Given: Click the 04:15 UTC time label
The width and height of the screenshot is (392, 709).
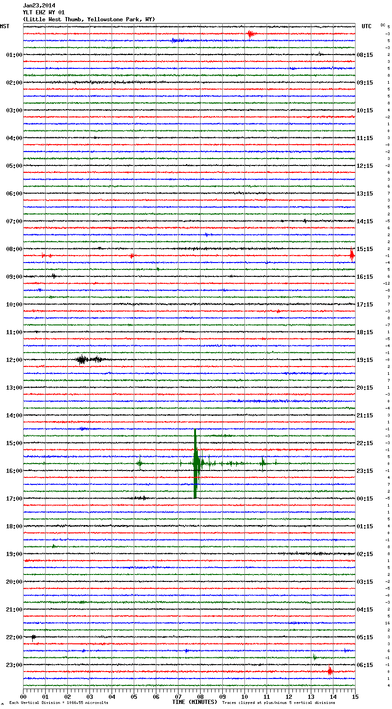Looking at the screenshot, I should click(x=365, y=610).
